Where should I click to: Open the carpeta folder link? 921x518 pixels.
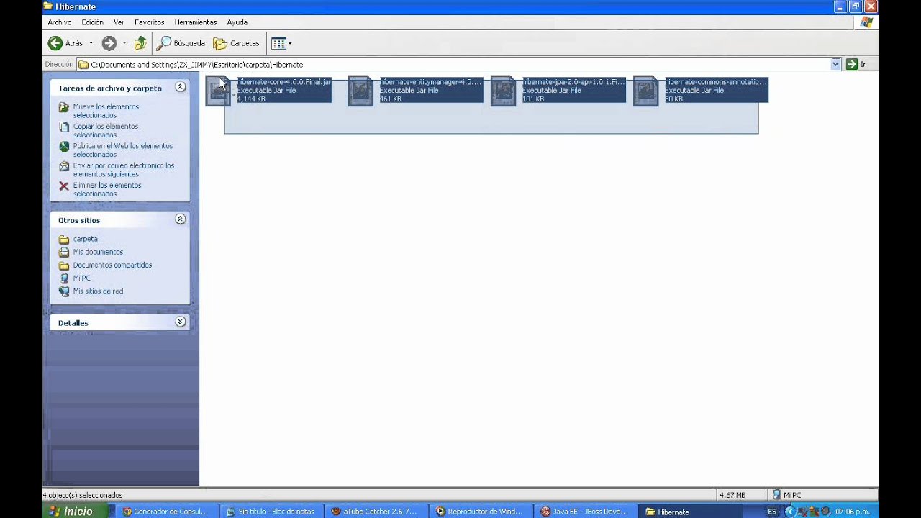point(85,239)
